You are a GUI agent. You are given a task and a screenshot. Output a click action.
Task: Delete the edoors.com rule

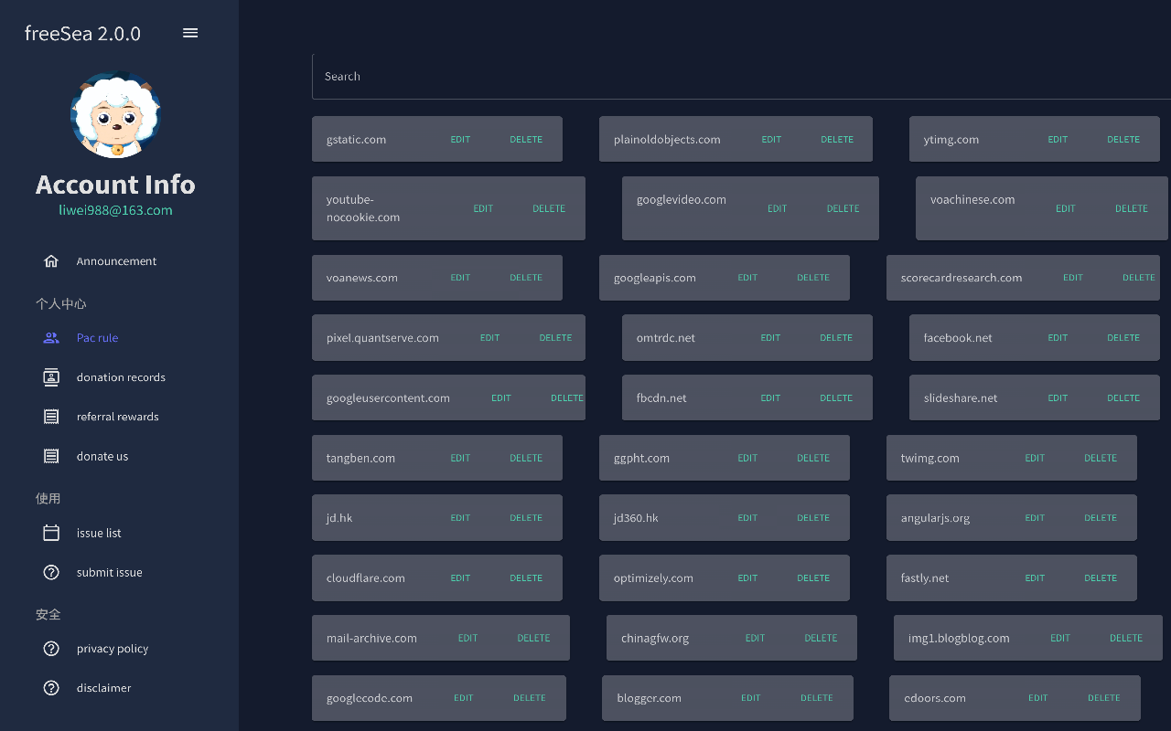click(x=1104, y=698)
